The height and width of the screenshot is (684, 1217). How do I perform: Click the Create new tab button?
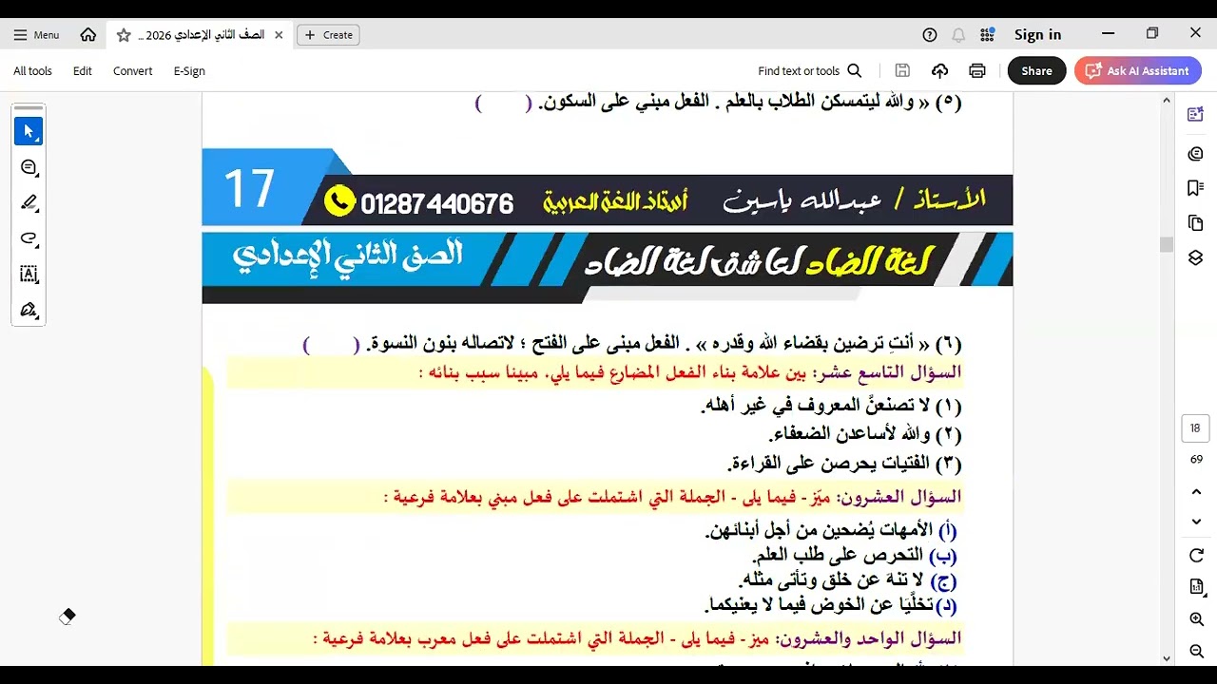tap(328, 35)
